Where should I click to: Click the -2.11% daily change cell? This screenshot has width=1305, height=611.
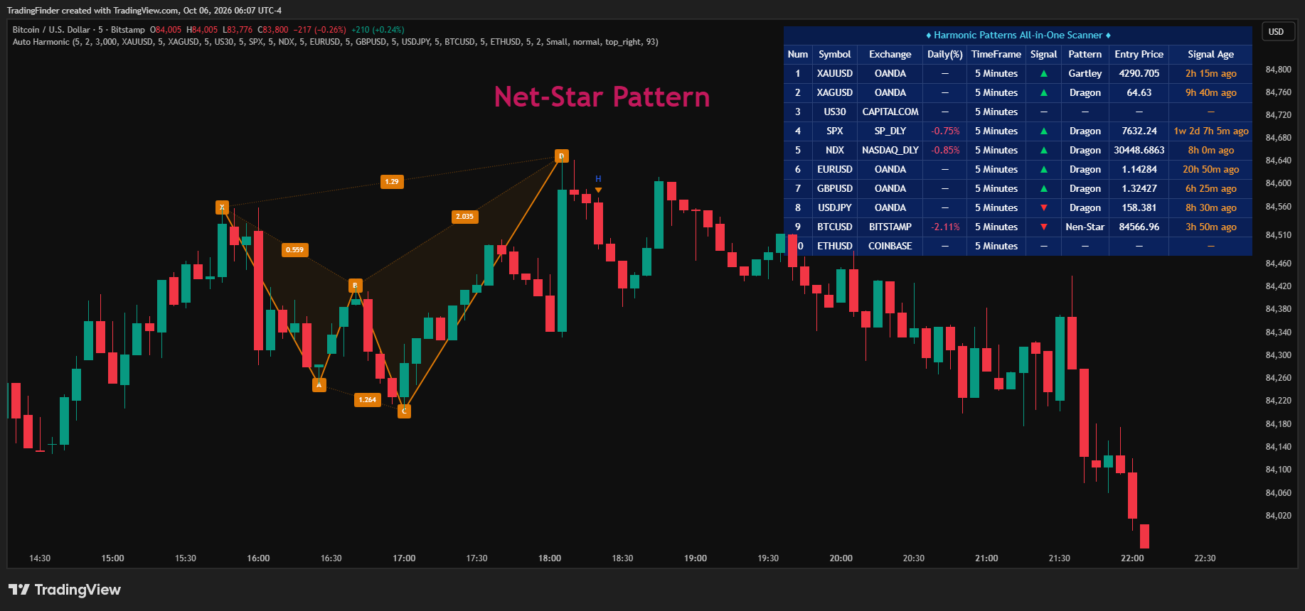click(944, 227)
